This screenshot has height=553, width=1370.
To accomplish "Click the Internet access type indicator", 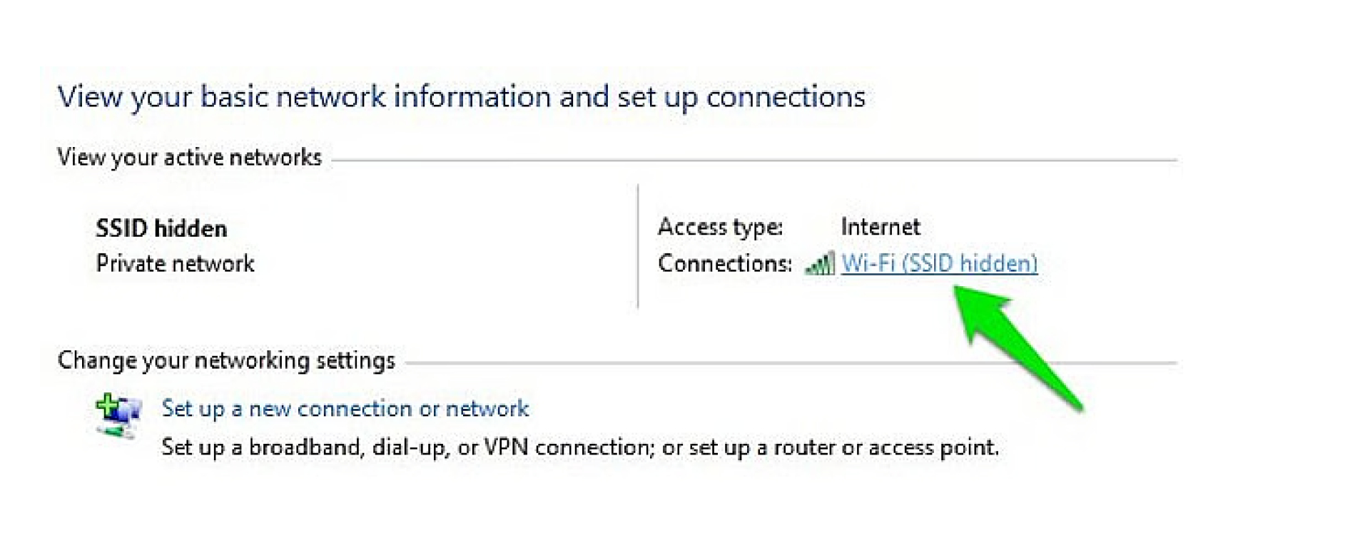I will point(881,226).
